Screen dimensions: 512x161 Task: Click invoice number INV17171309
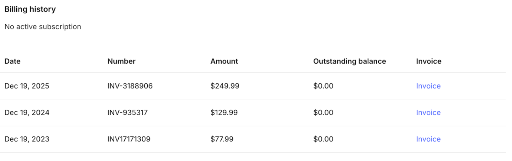pos(129,139)
